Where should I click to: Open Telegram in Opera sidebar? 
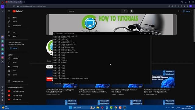pyautogui.click(x=2, y=53)
